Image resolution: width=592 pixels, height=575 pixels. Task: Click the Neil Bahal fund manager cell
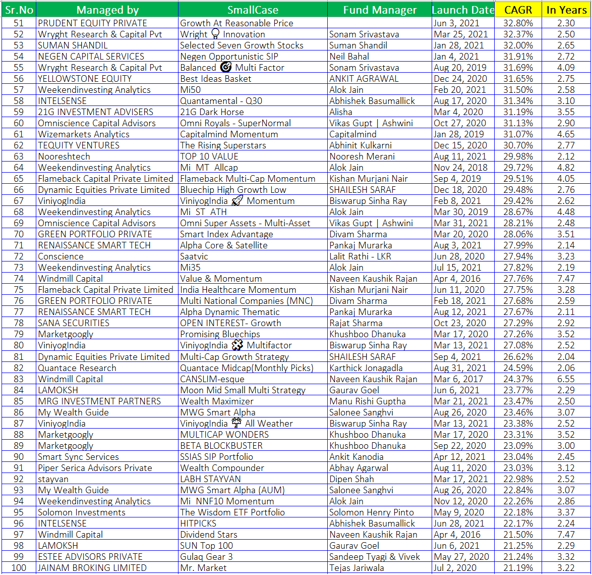pyautogui.click(x=379, y=57)
